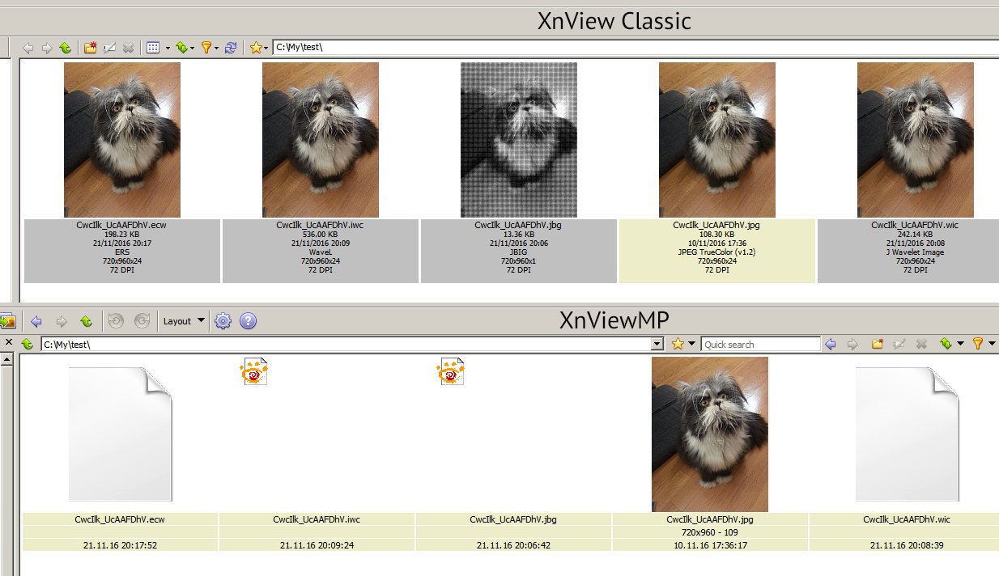Expand XnViewMP path history dropdown
999x576 pixels.
pos(657,344)
